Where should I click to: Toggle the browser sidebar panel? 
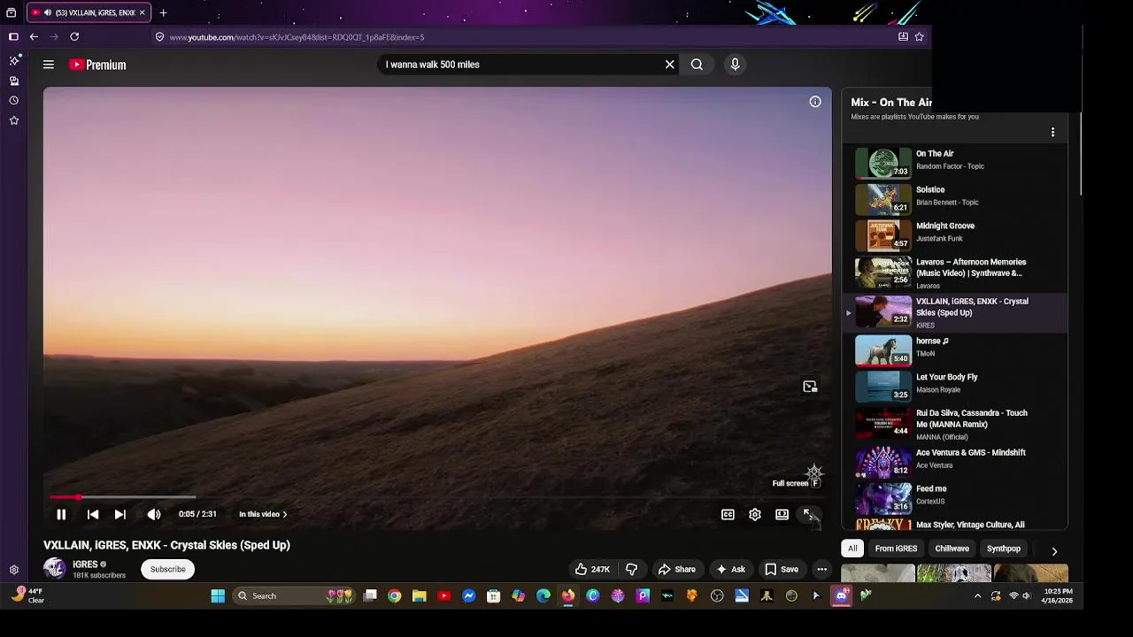coord(13,37)
